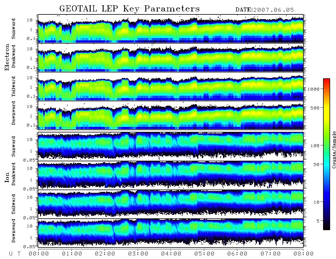Click the Electron Duskward spectrogram panel
Viewport: 336px width, 259px height.
tap(171, 57)
